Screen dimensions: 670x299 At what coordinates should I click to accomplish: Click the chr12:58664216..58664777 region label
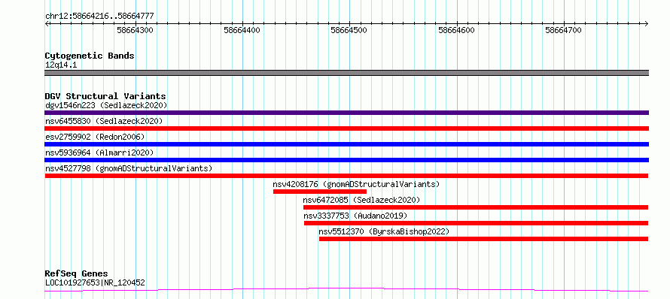[x=99, y=17]
